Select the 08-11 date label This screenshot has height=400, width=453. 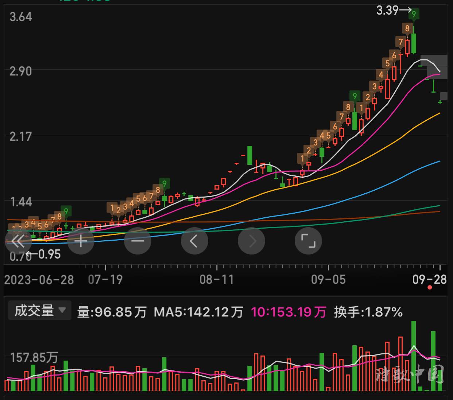point(217,280)
